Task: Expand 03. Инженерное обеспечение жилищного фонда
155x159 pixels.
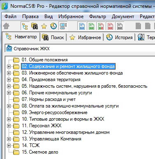Action: 9,73
